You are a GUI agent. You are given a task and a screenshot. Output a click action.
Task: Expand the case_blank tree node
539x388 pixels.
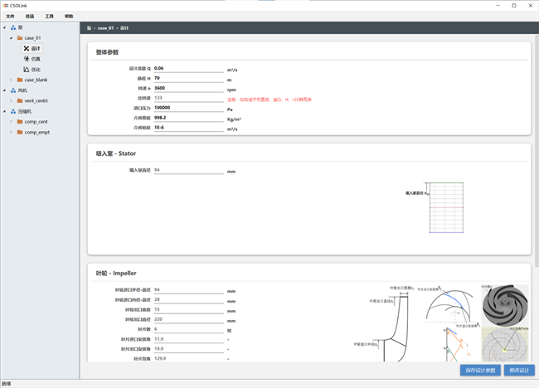(x=11, y=80)
